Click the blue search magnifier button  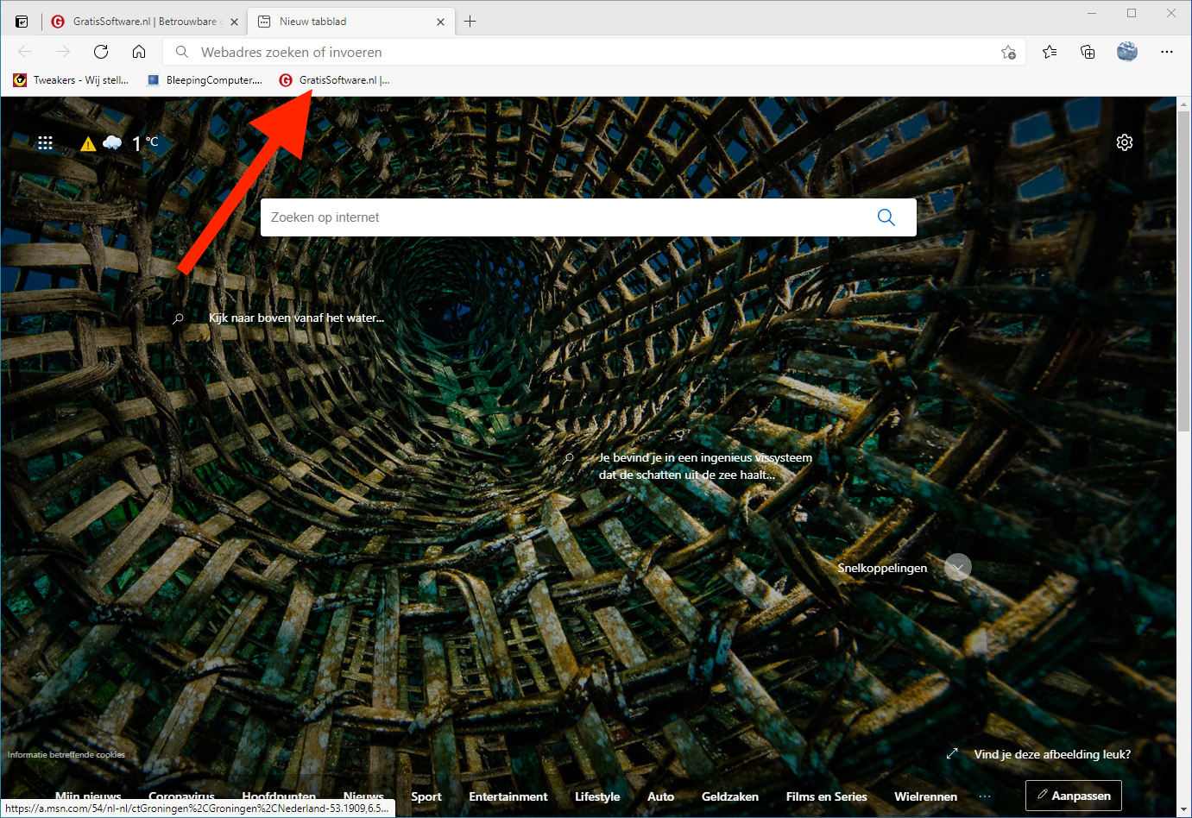point(886,217)
